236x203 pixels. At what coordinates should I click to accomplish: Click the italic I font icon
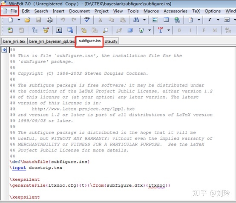(x=210, y=20)
